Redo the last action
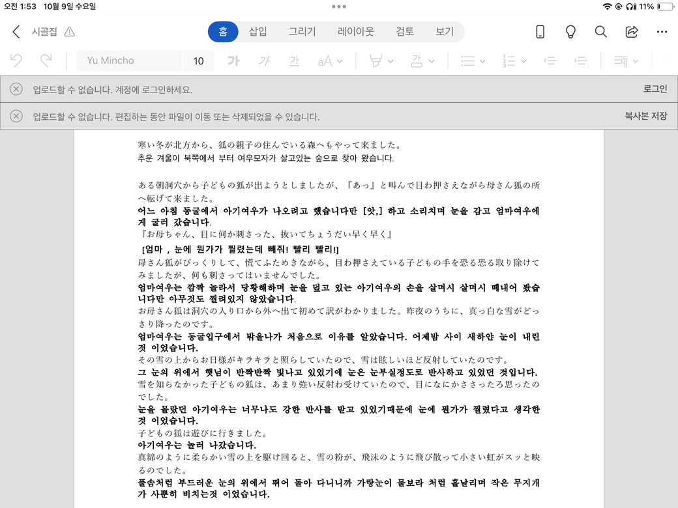The image size is (678, 508). 46,61
